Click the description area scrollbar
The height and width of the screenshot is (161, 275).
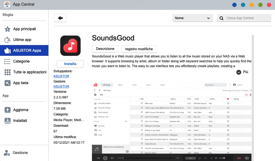pyautogui.click(x=253, y=98)
